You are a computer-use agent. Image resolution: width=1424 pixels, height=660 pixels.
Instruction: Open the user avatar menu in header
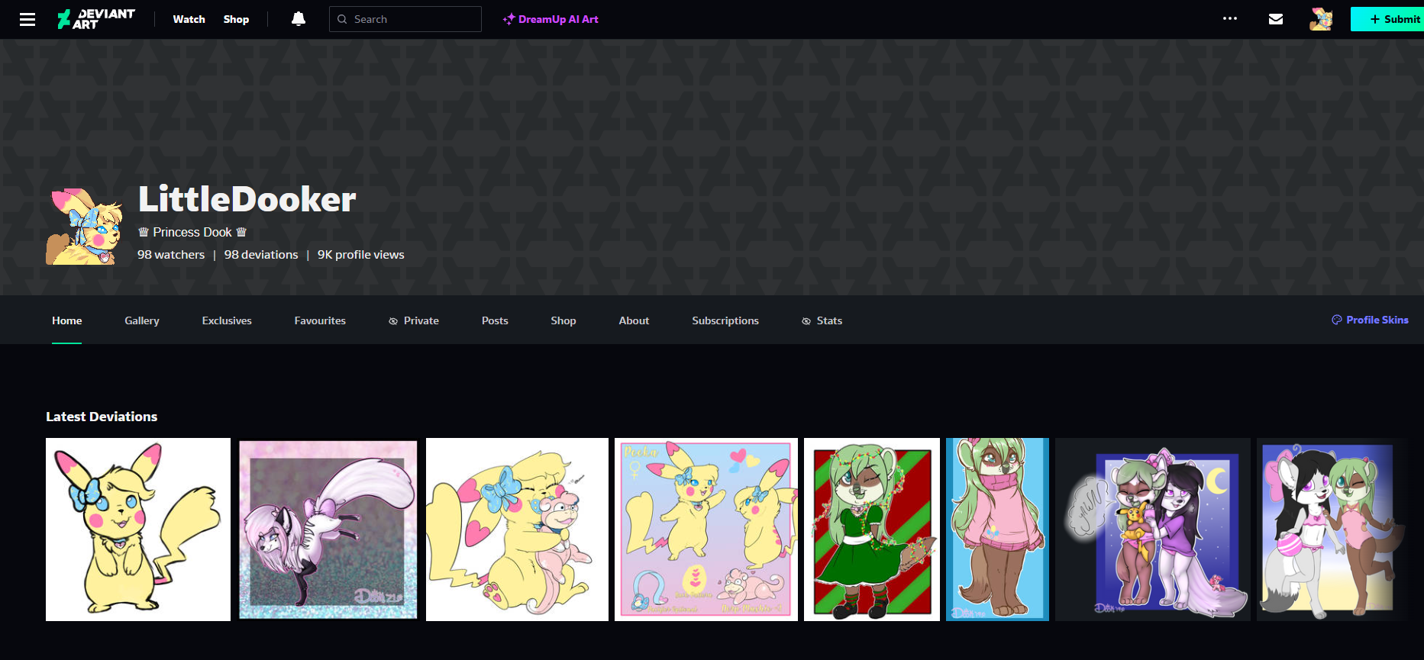point(1320,19)
